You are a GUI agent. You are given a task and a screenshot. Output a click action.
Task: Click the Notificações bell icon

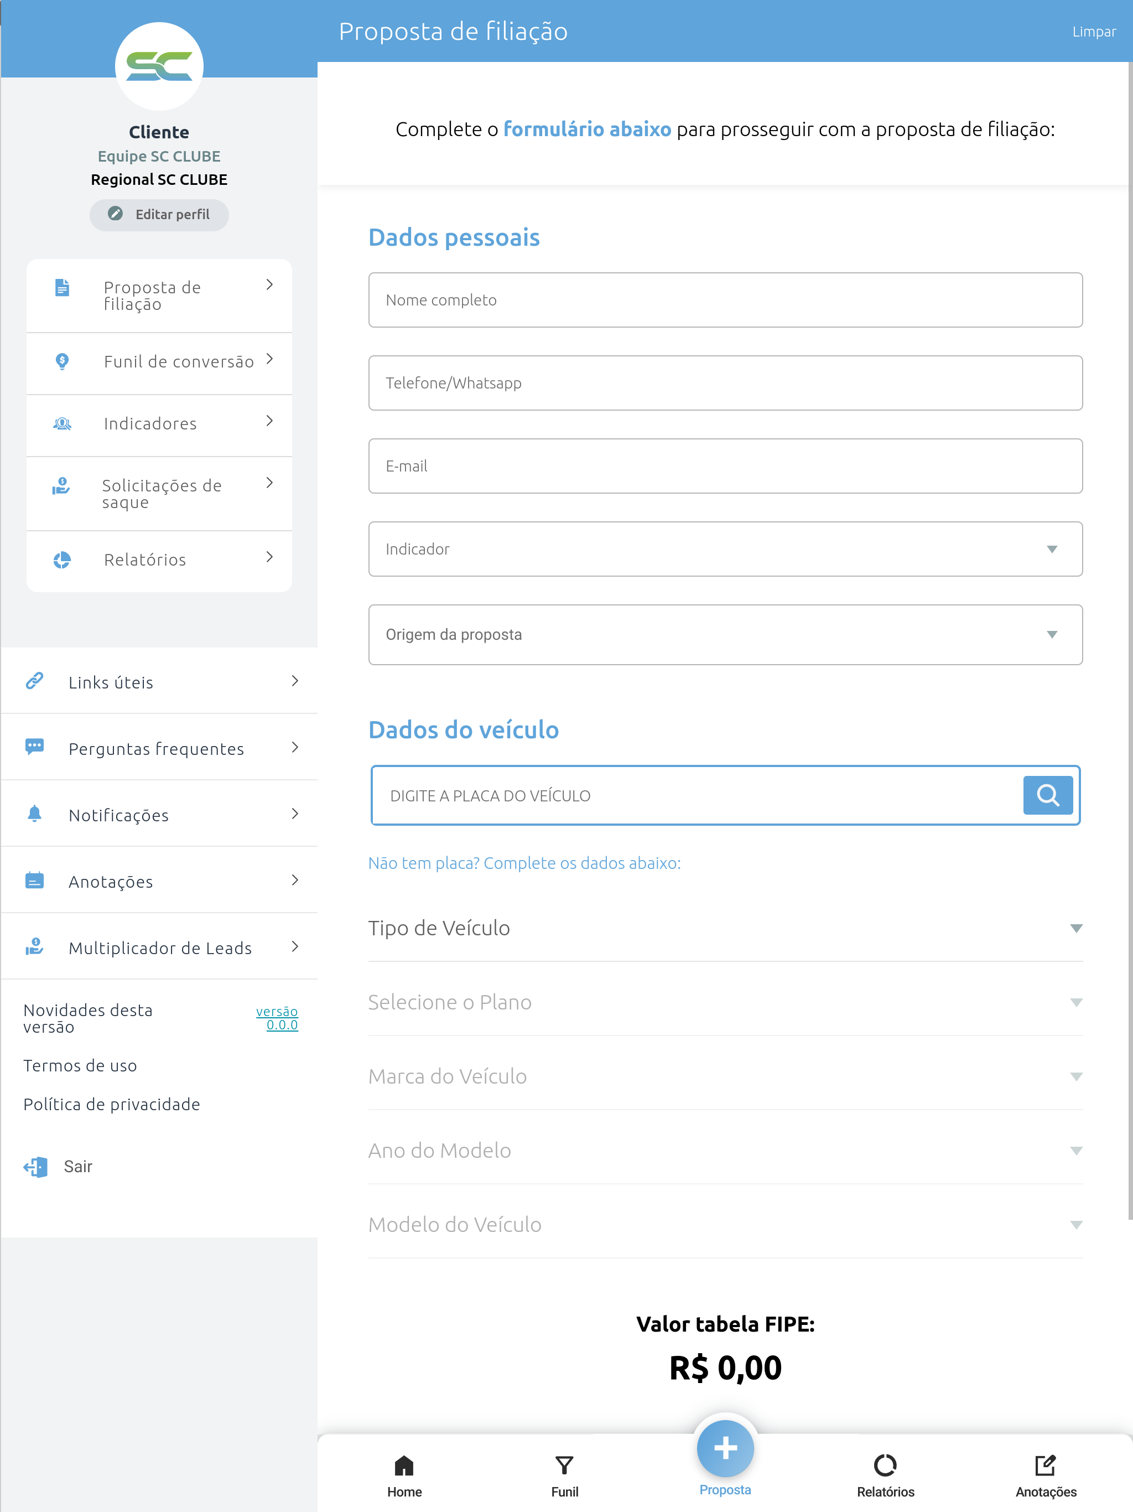[x=35, y=814]
